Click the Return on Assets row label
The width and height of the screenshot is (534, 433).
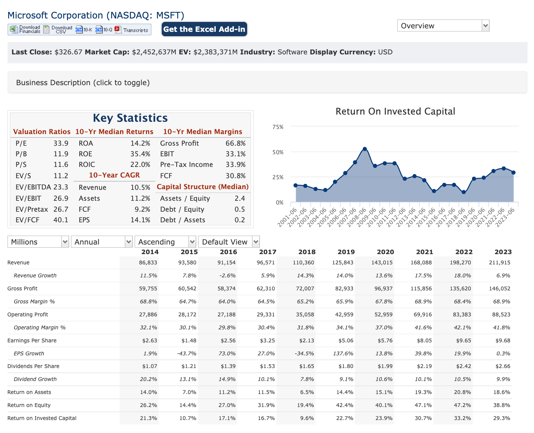tap(29, 392)
